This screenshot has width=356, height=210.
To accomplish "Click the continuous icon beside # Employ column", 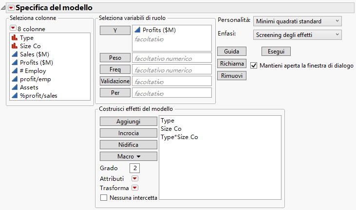I will [x=15, y=70].
